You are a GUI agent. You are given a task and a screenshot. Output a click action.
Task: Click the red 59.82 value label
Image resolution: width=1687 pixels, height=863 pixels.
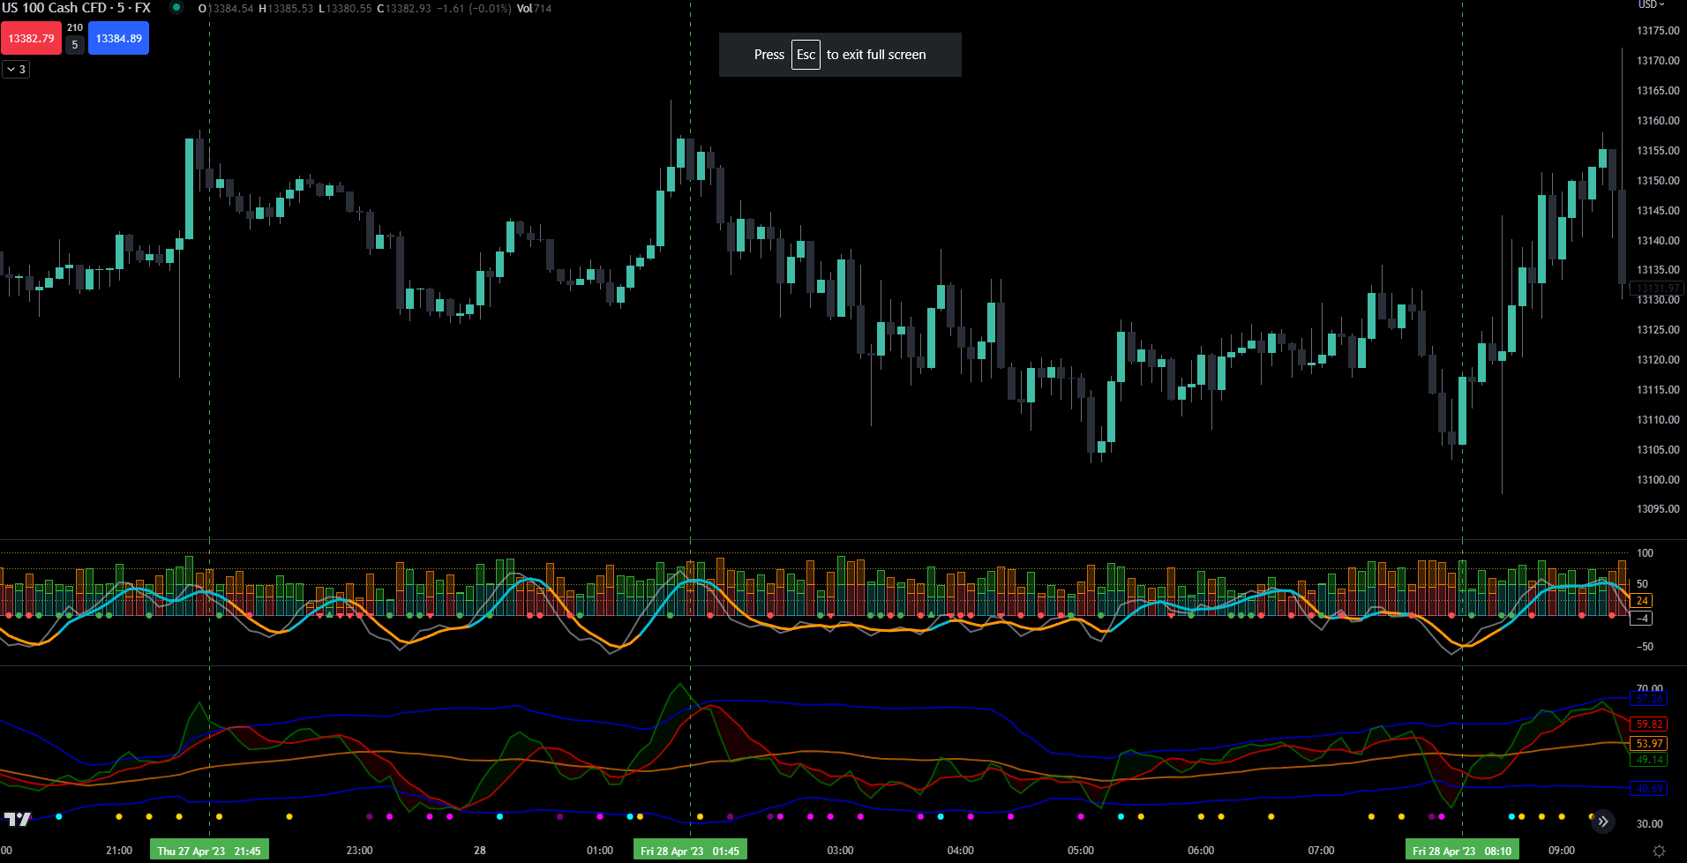point(1649,724)
